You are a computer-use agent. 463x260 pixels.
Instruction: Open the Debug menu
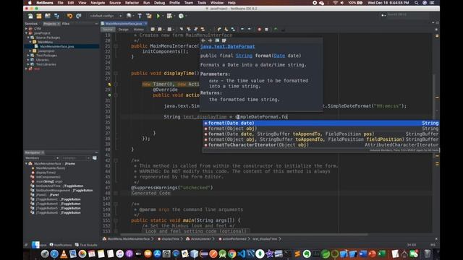[159, 3]
